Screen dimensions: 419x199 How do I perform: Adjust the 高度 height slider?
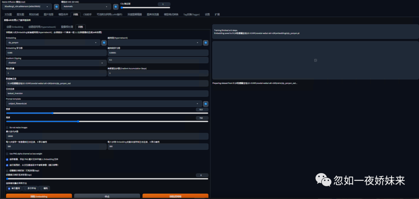pos(107,121)
